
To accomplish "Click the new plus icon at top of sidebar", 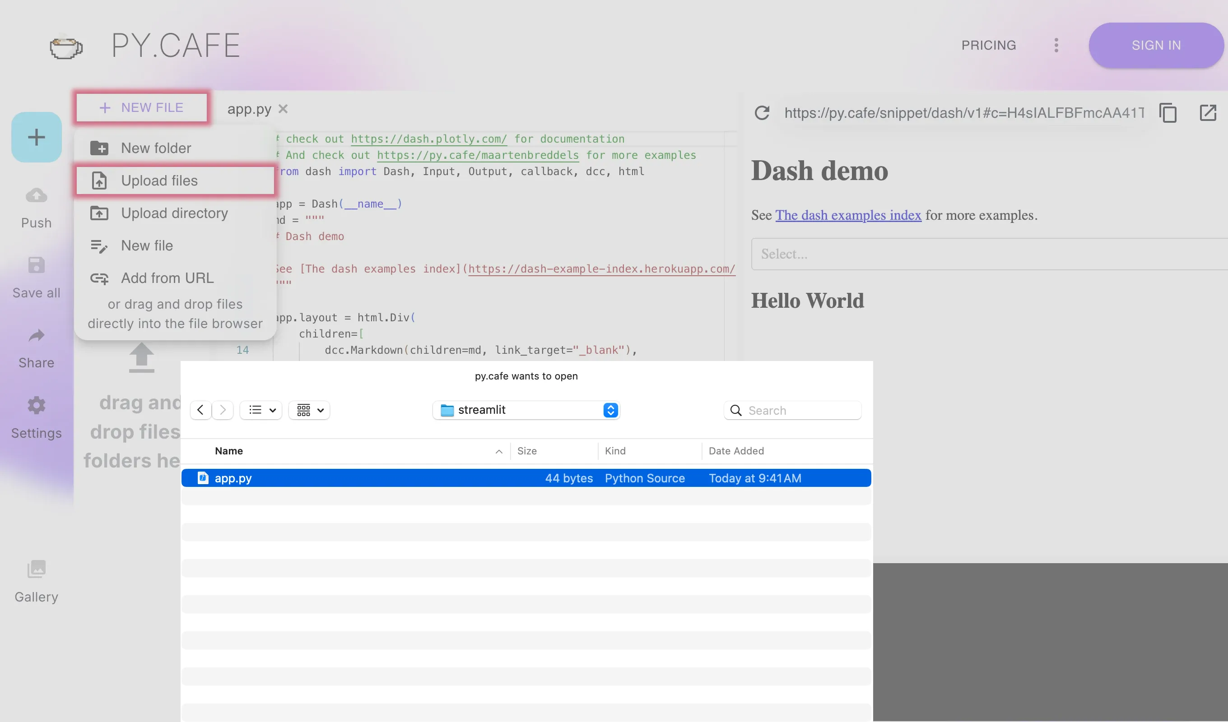I will 36,137.
